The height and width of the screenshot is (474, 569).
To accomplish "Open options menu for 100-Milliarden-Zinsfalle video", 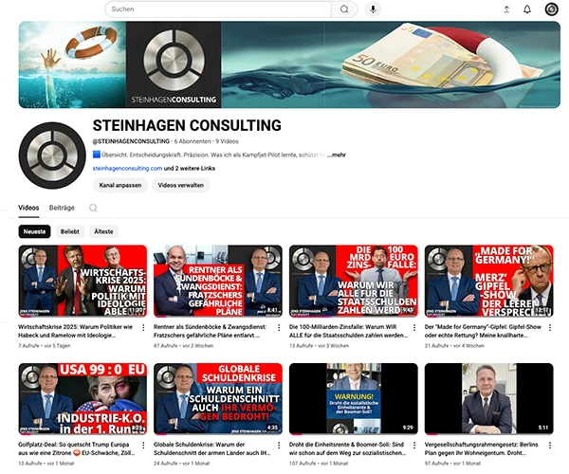I will click(x=414, y=327).
